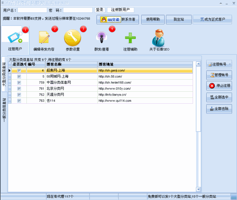Sort by 编号 column header
The width and height of the screenshot is (237, 200).
(36, 64)
